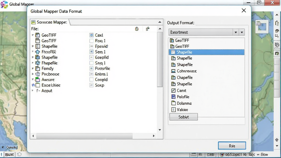
Task: Click main window's right toolbar scroll-up arrow
Action: [277, 15]
